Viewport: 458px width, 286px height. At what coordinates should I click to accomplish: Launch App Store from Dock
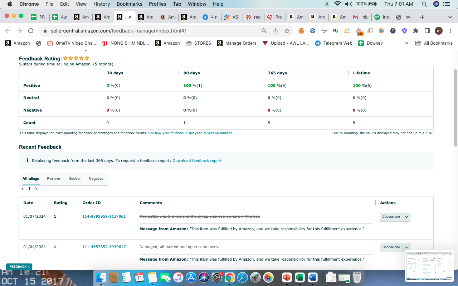(191, 277)
